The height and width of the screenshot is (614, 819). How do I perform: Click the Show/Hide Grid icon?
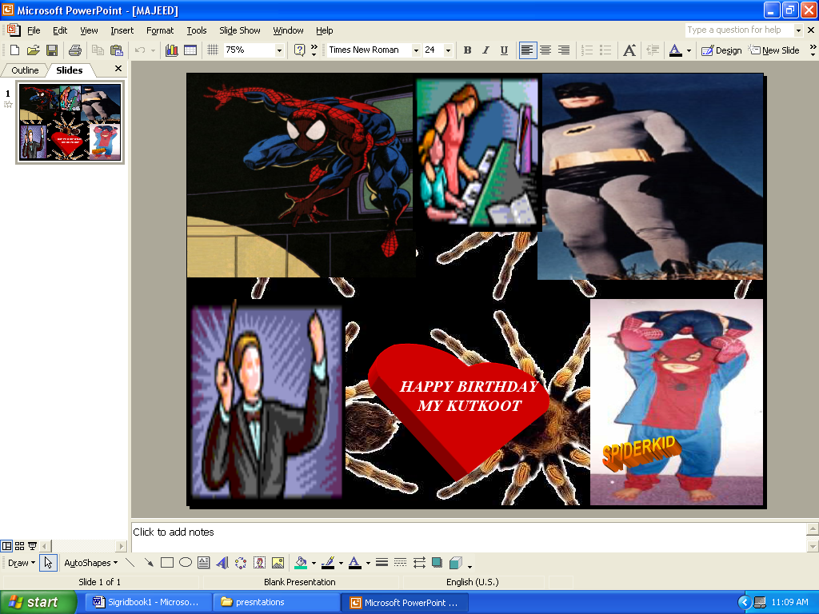coord(213,50)
